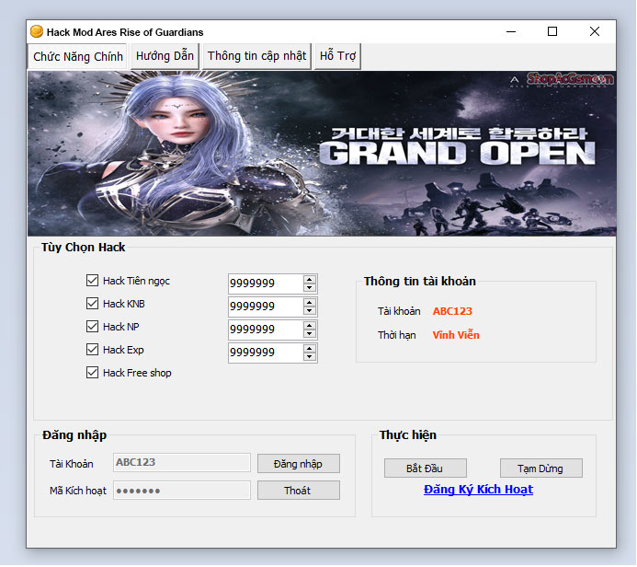Select the Vĩnh Viễn expiry text
The image size is (637, 567).
click(x=456, y=335)
